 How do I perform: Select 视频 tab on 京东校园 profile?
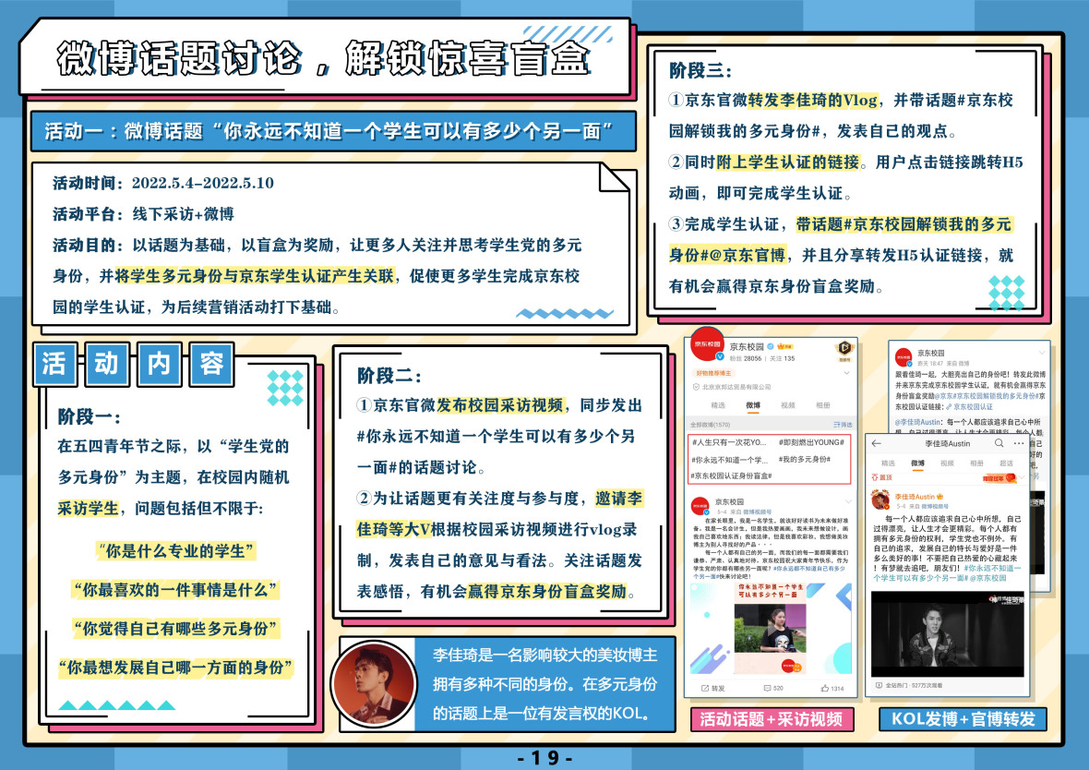coord(787,405)
